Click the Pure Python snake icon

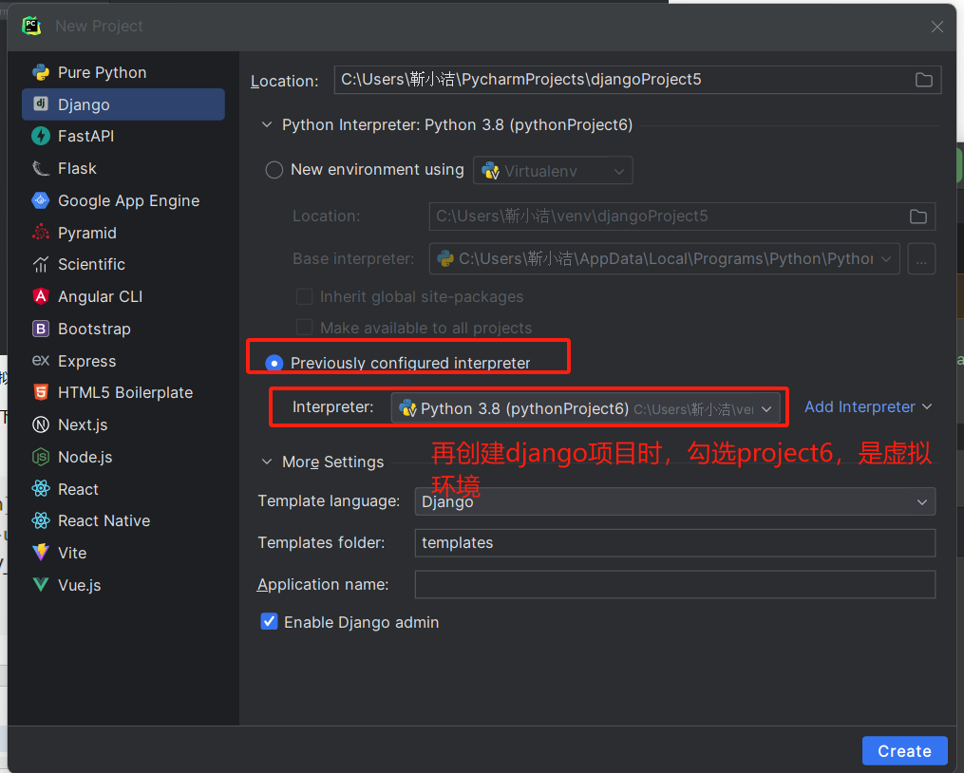[41, 72]
